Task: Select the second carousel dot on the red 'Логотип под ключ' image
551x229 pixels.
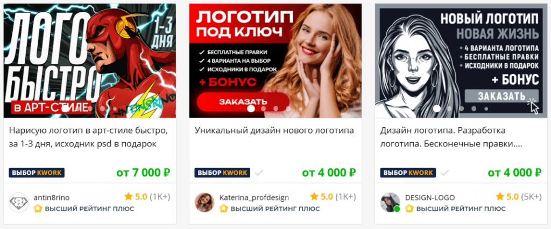Action: click(x=264, y=108)
